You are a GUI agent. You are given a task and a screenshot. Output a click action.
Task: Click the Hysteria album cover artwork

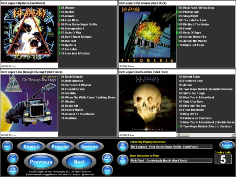(x=29, y=34)
